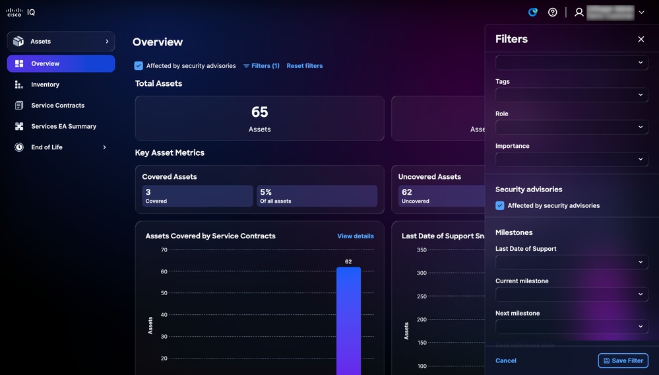Click the Save Filter button
The height and width of the screenshot is (375, 659).
[623, 360]
